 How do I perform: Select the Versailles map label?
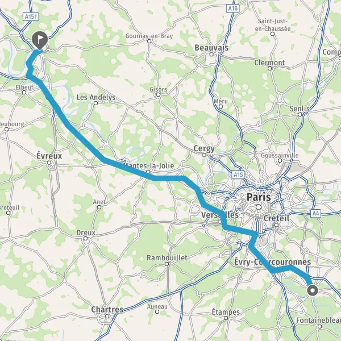219,215
